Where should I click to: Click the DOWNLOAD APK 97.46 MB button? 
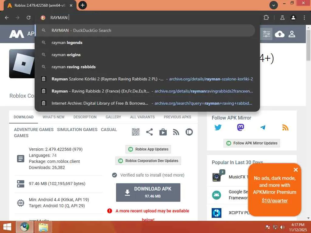click(148, 192)
